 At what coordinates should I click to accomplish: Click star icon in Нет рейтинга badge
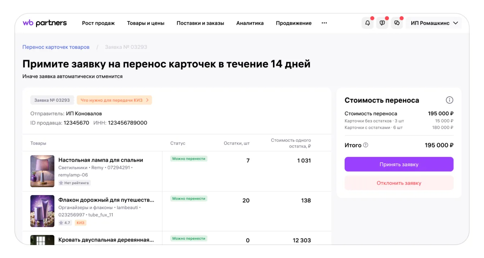click(61, 183)
